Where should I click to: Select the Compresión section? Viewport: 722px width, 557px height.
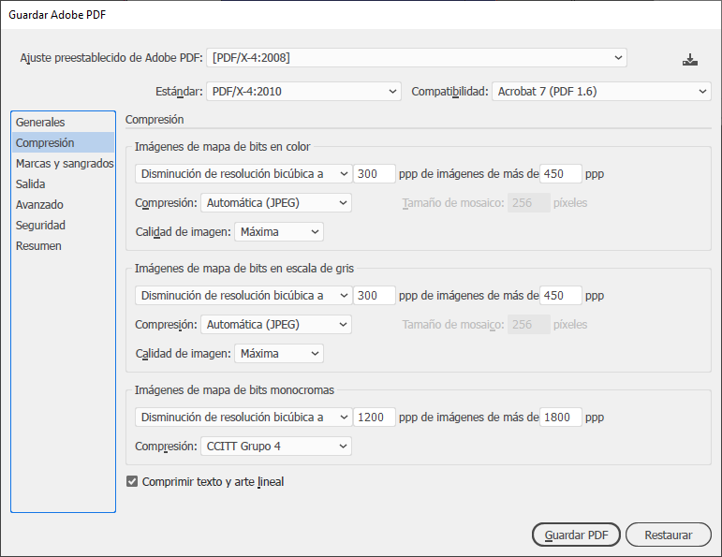pos(63,142)
